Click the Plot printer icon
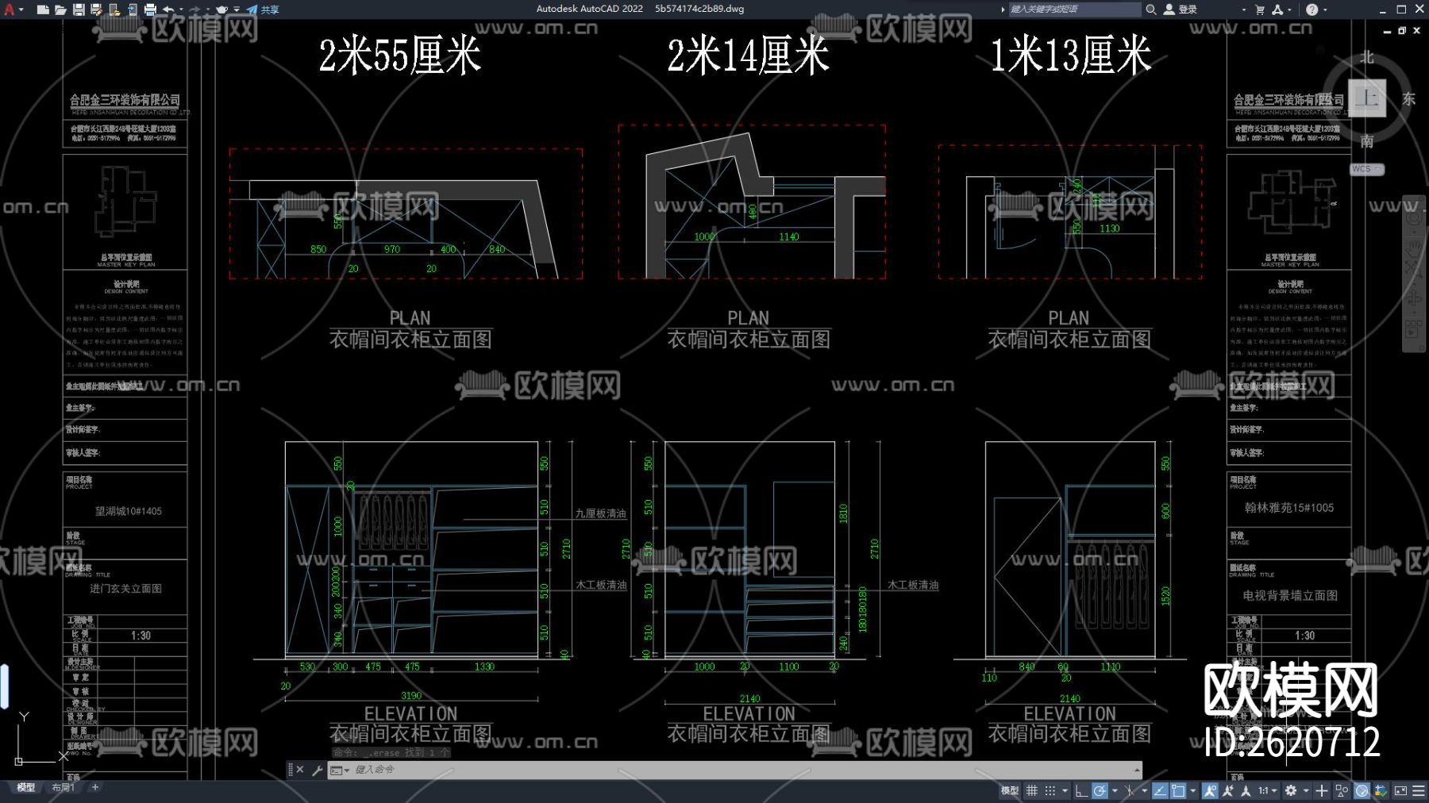 click(150, 10)
